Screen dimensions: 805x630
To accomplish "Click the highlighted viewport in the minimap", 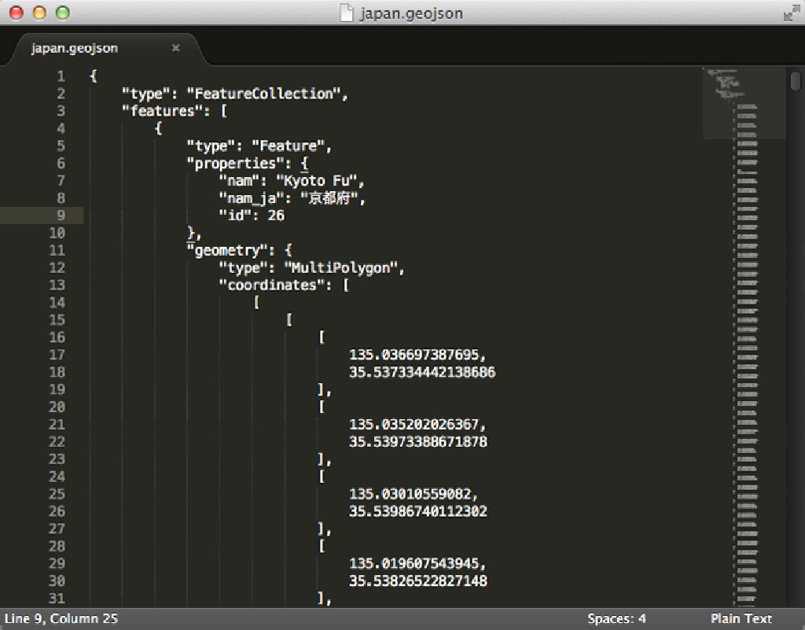I will (x=743, y=103).
